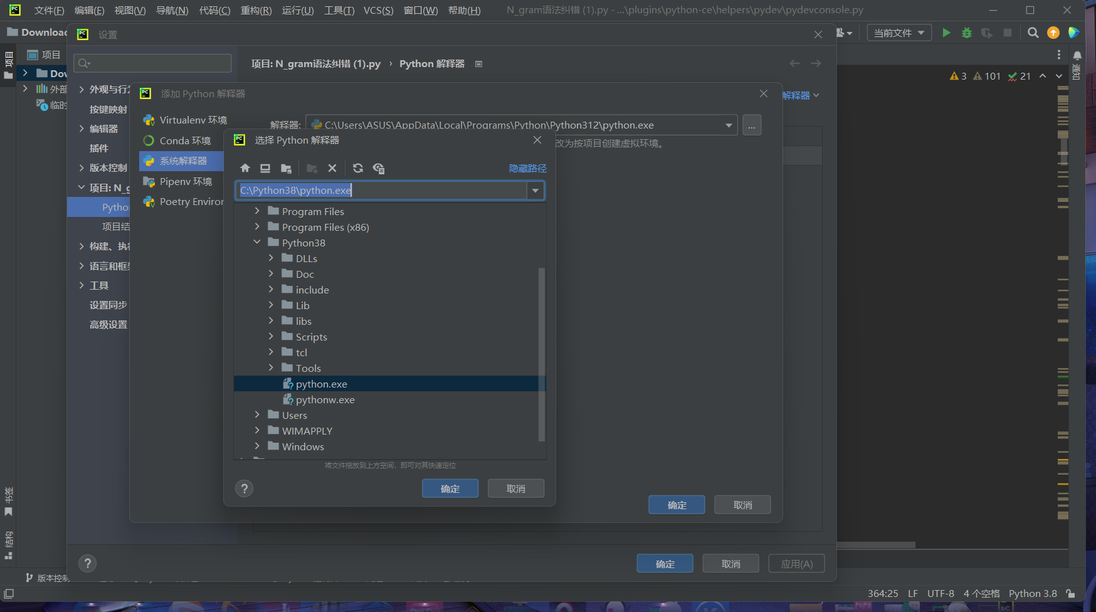The width and height of the screenshot is (1096, 612).
Task: Click the delete X icon in file chooser toolbar
Action: [332, 168]
